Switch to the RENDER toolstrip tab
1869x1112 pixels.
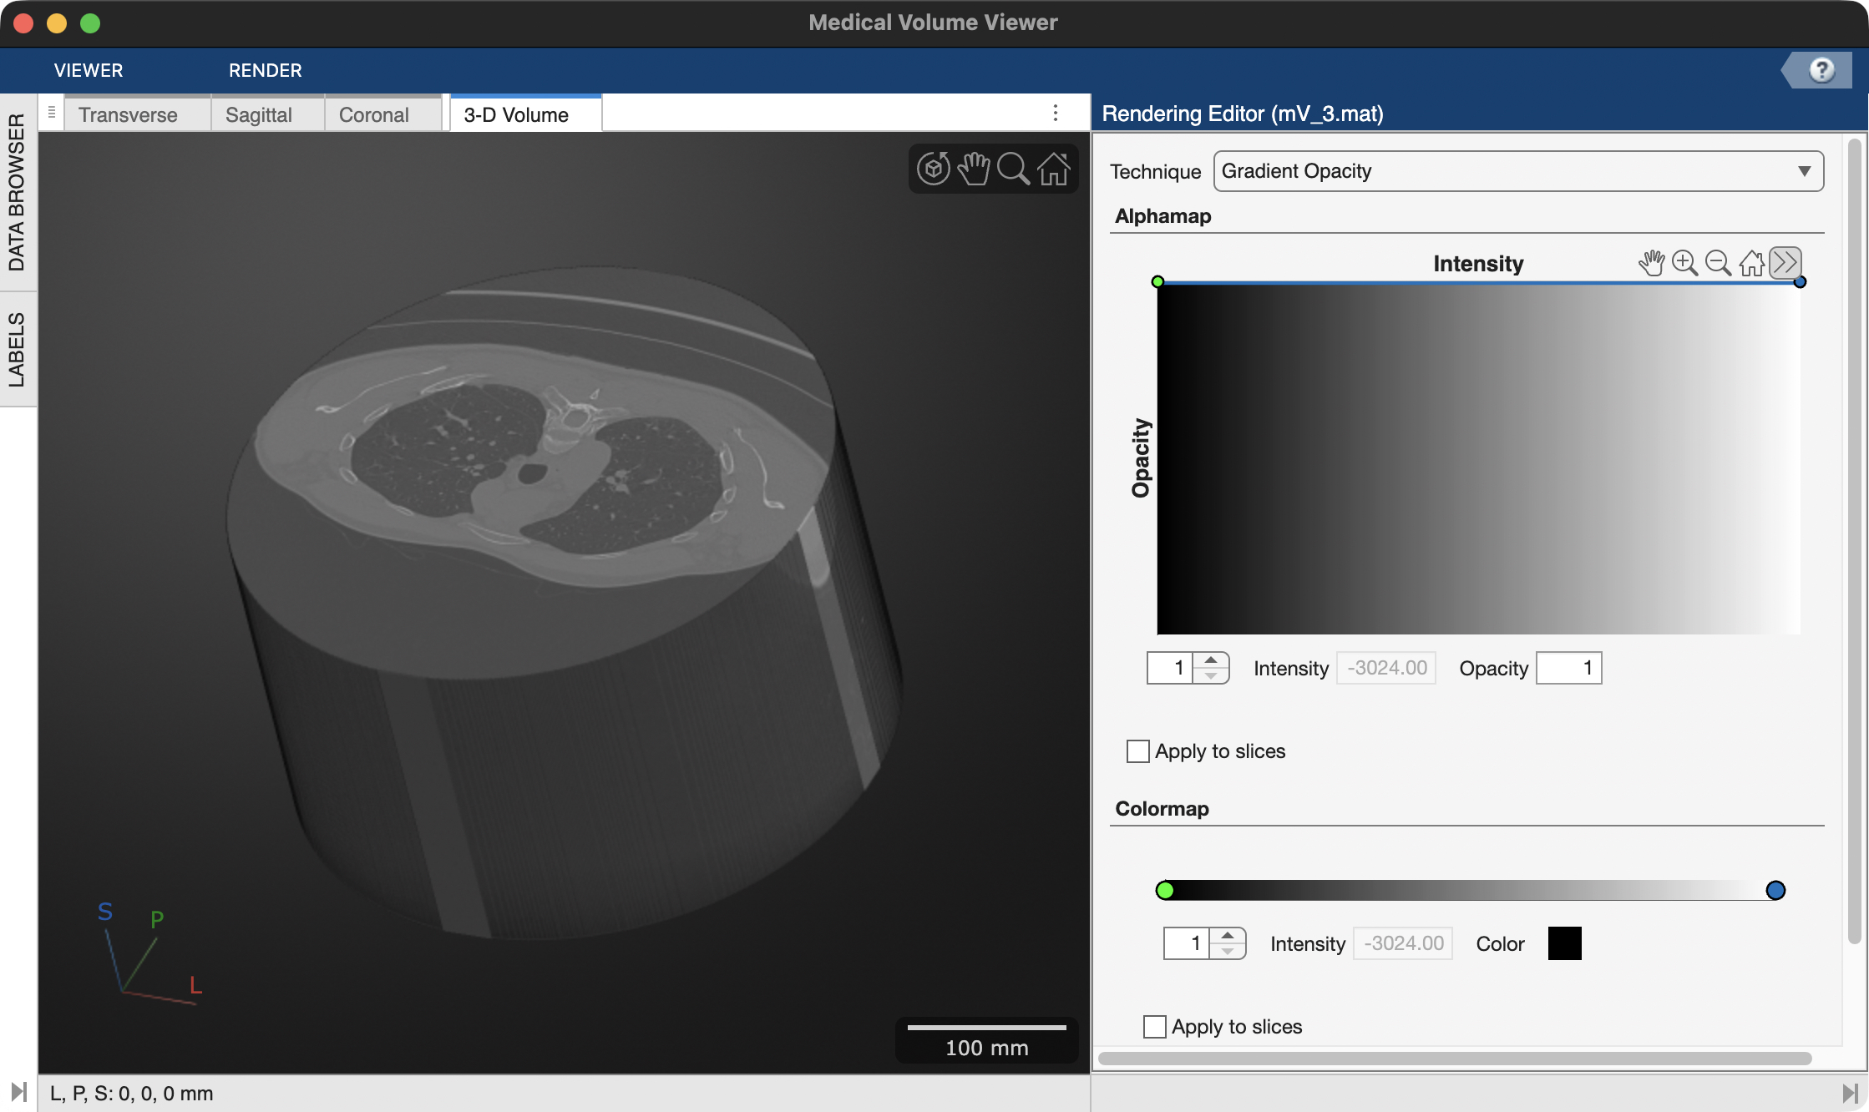265,70
